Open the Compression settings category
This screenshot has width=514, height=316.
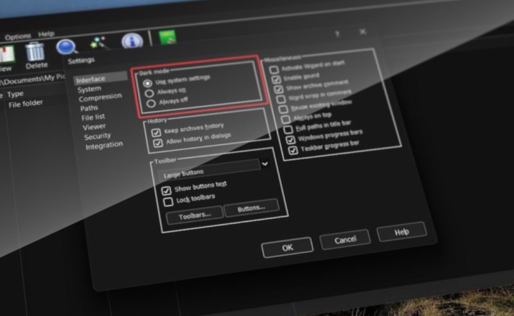click(x=100, y=98)
